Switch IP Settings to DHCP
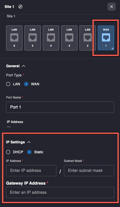 pos(8,152)
